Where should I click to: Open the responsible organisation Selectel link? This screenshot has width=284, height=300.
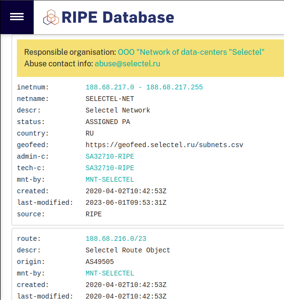pos(191,52)
